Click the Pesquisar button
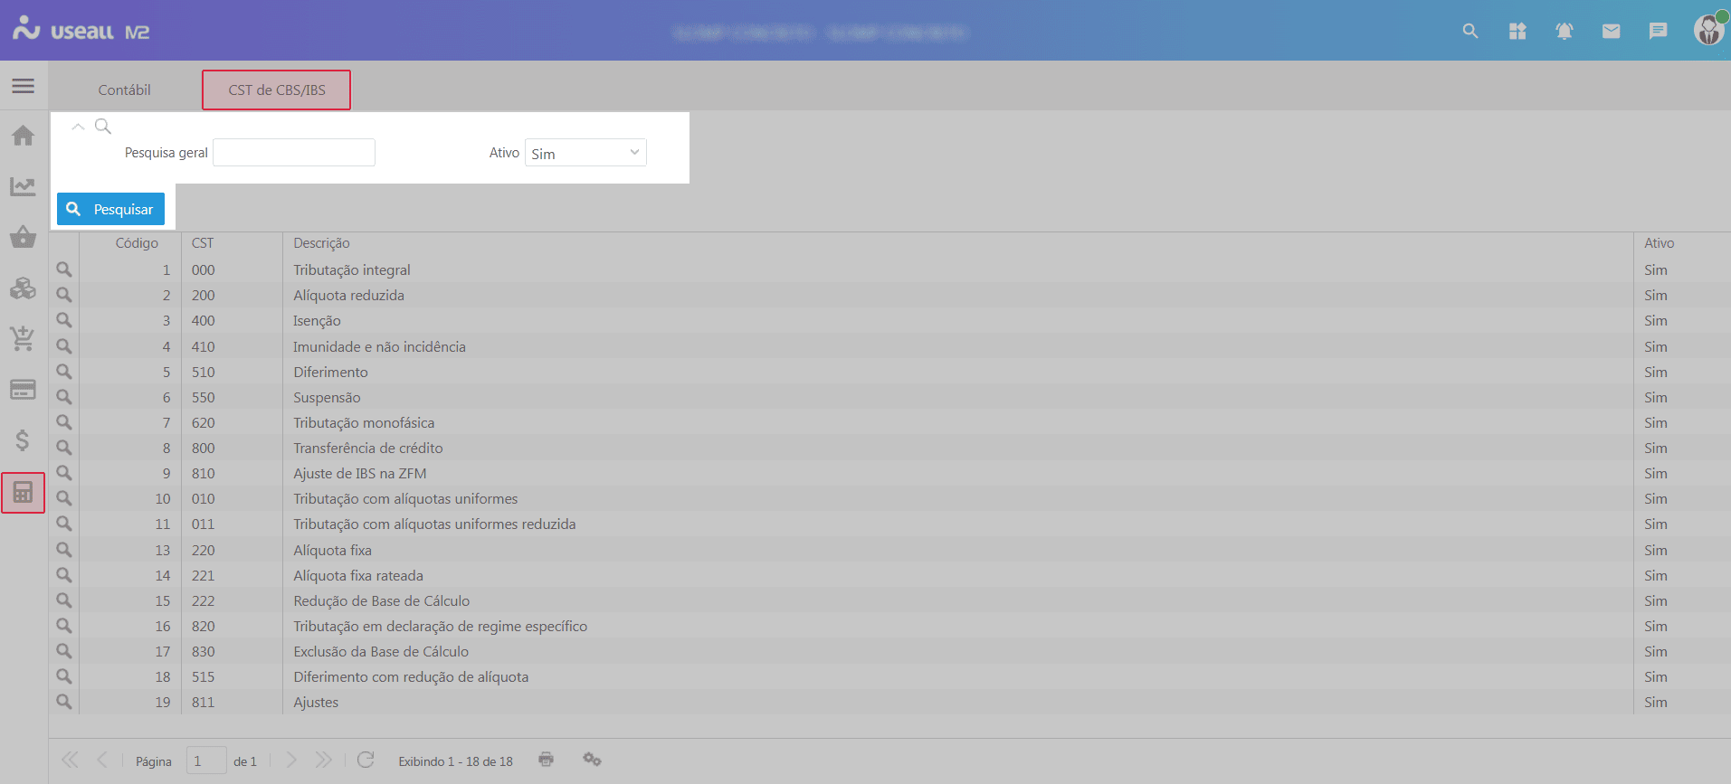 point(110,209)
